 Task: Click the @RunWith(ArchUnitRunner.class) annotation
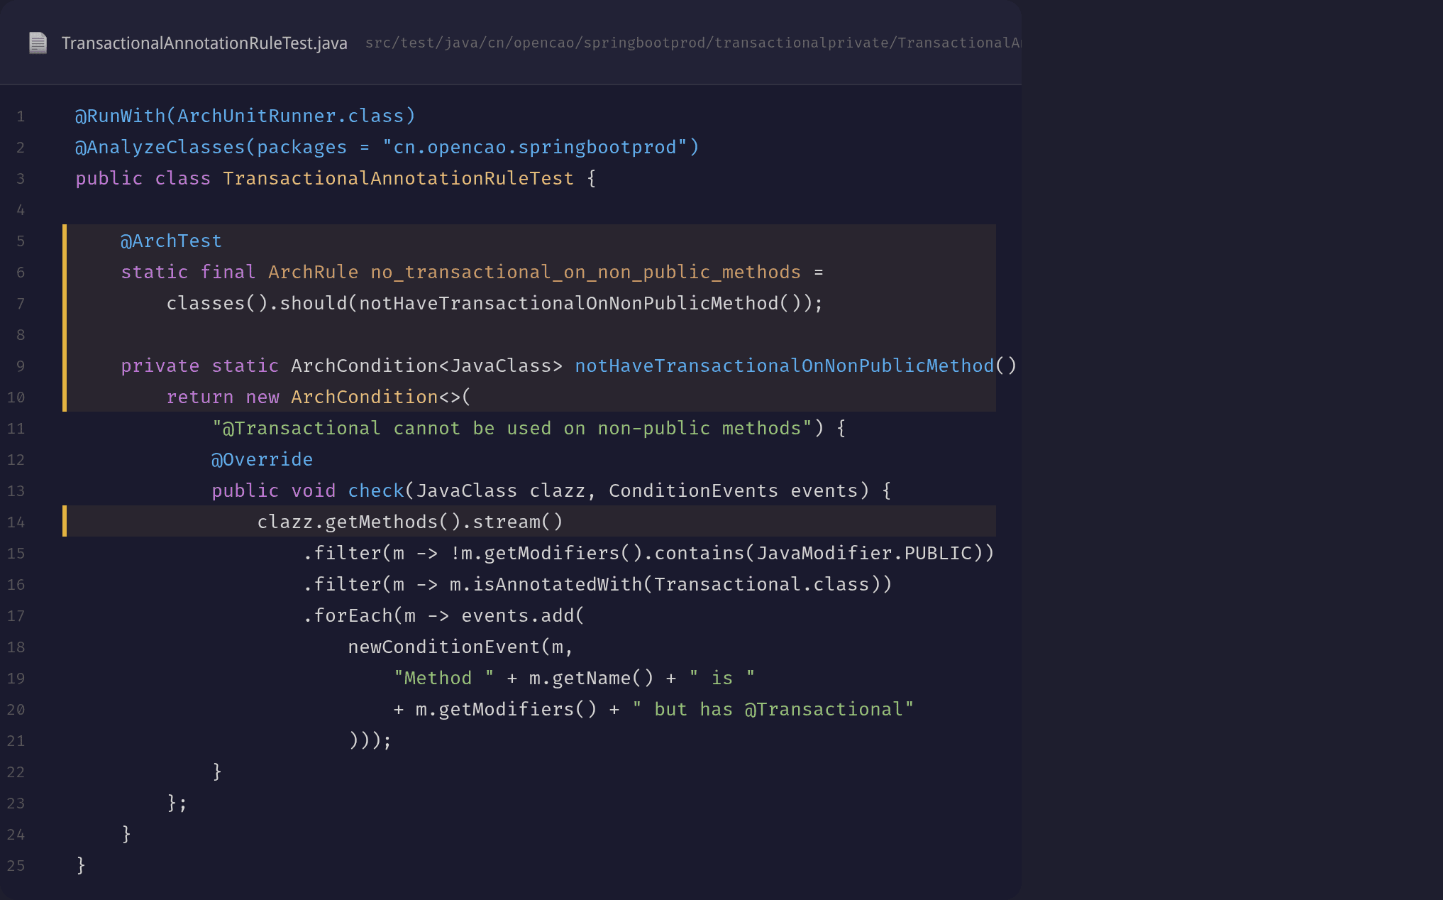click(x=245, y=116)
